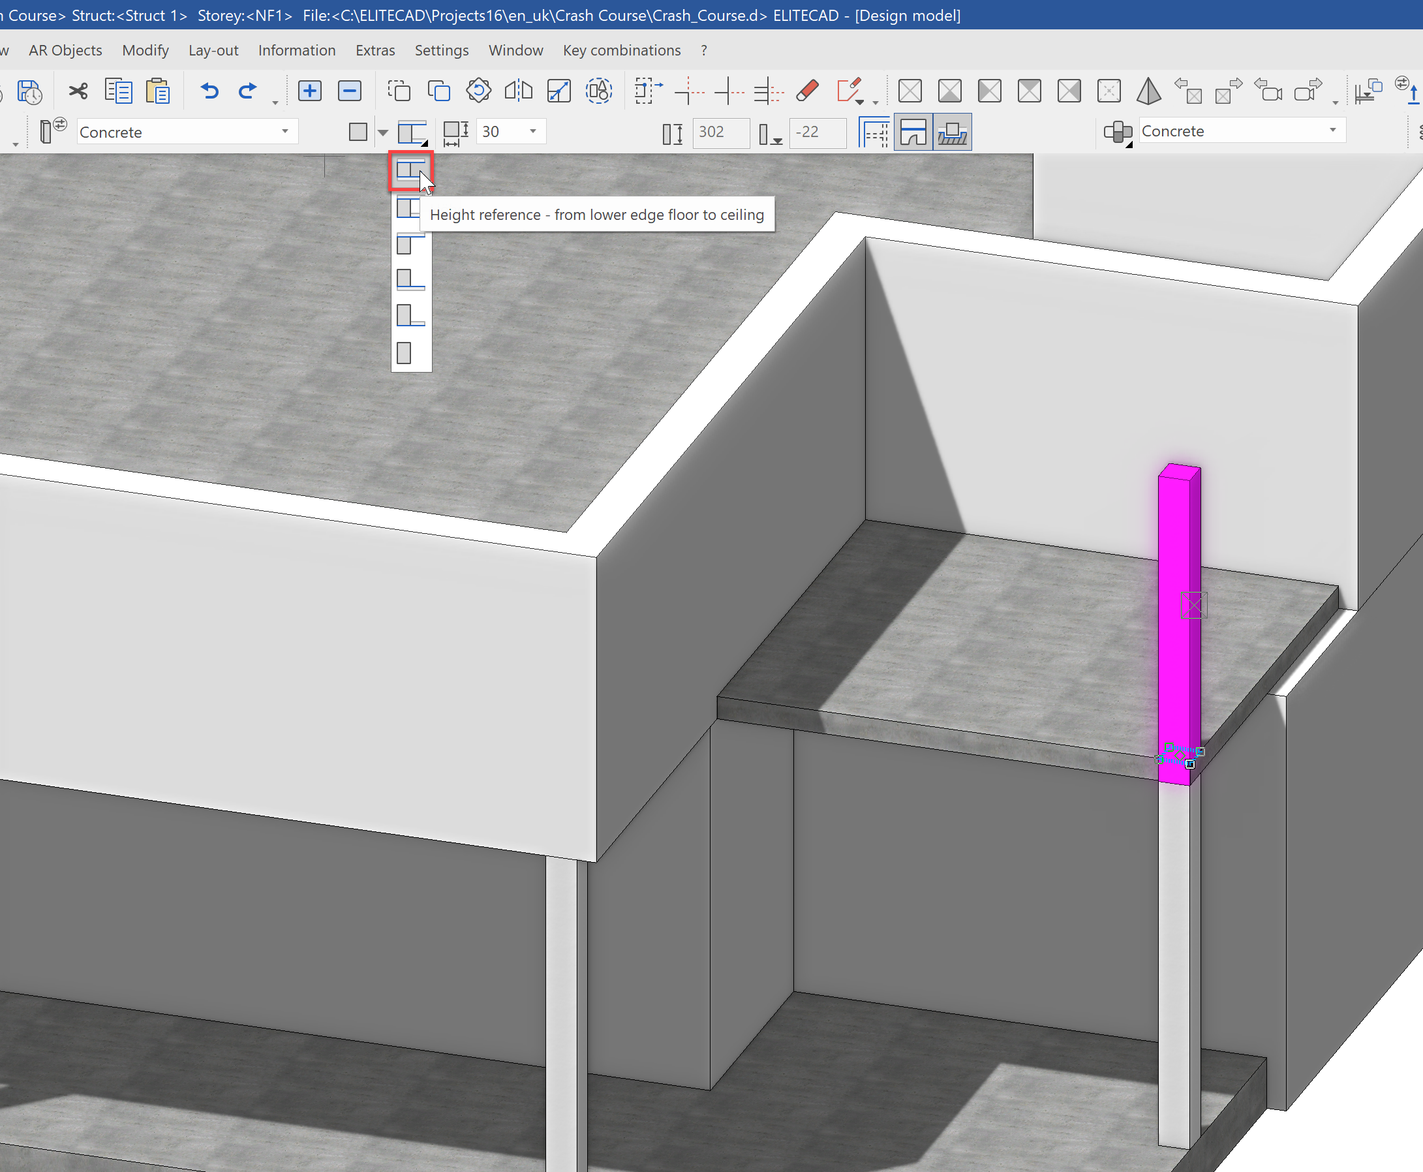Image resolution: width=1423 pixels, height=1172 pixels.
Task: Open the cross-section shape dropdown arrow
Action: pos(383,132)
